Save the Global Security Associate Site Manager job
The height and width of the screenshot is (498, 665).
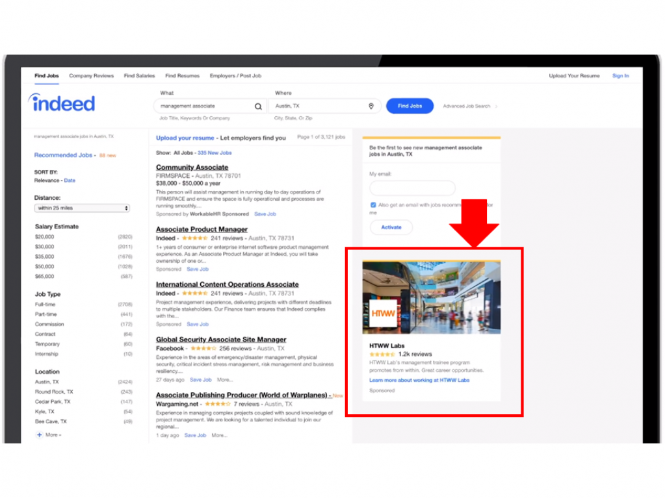[201, 380]
